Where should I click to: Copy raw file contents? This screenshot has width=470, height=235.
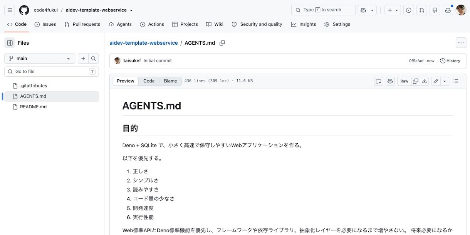(415, 81)
